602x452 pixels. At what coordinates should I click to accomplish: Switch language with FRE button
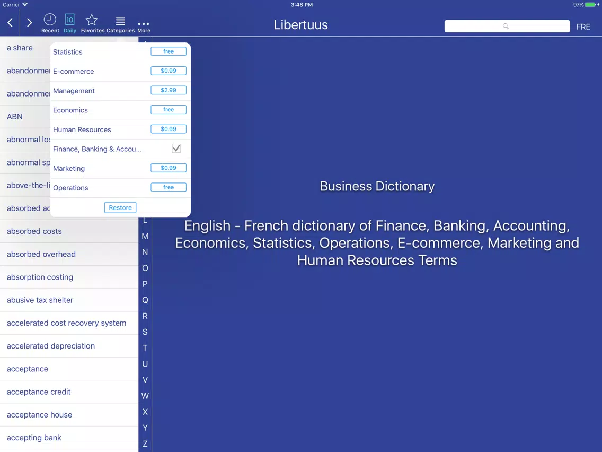click(583, 27)
